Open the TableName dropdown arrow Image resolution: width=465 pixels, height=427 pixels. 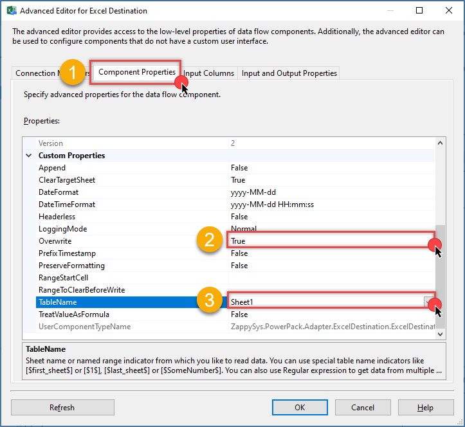[x=428, y=302]
